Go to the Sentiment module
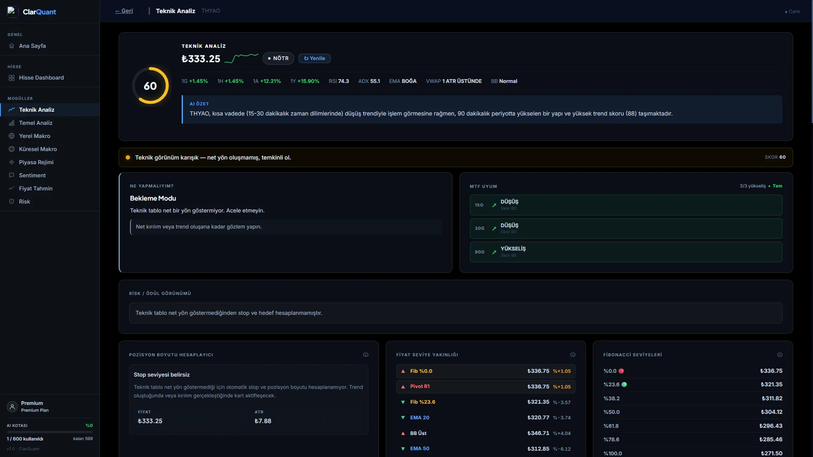 [50, 175]
